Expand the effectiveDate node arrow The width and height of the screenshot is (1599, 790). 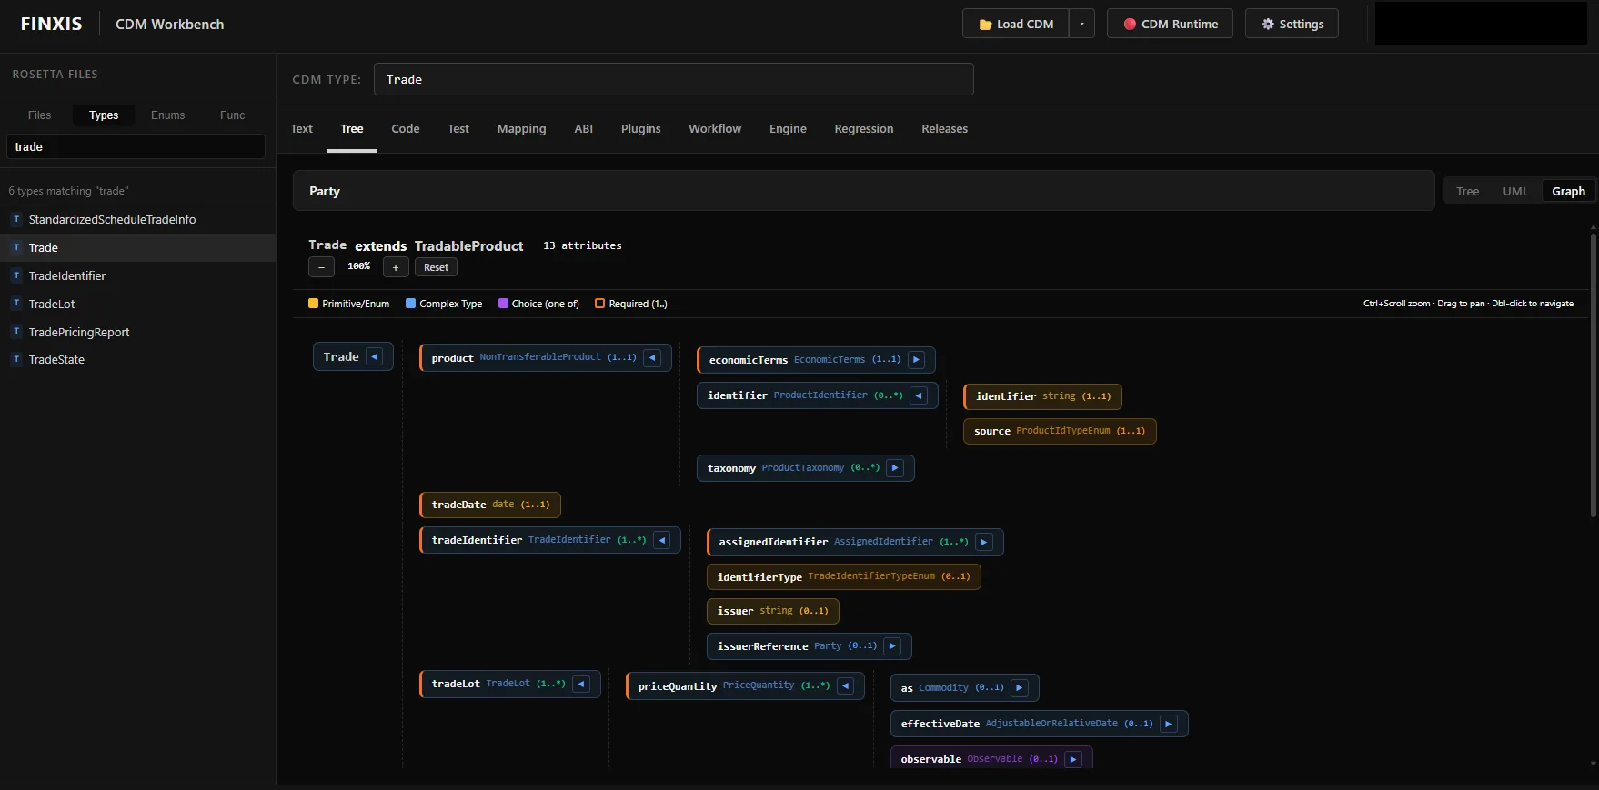coord(1169,724)
